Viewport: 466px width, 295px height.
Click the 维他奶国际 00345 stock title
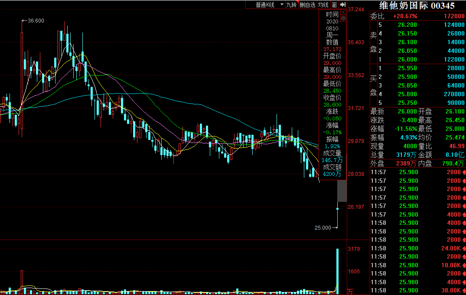coord(417,6)
